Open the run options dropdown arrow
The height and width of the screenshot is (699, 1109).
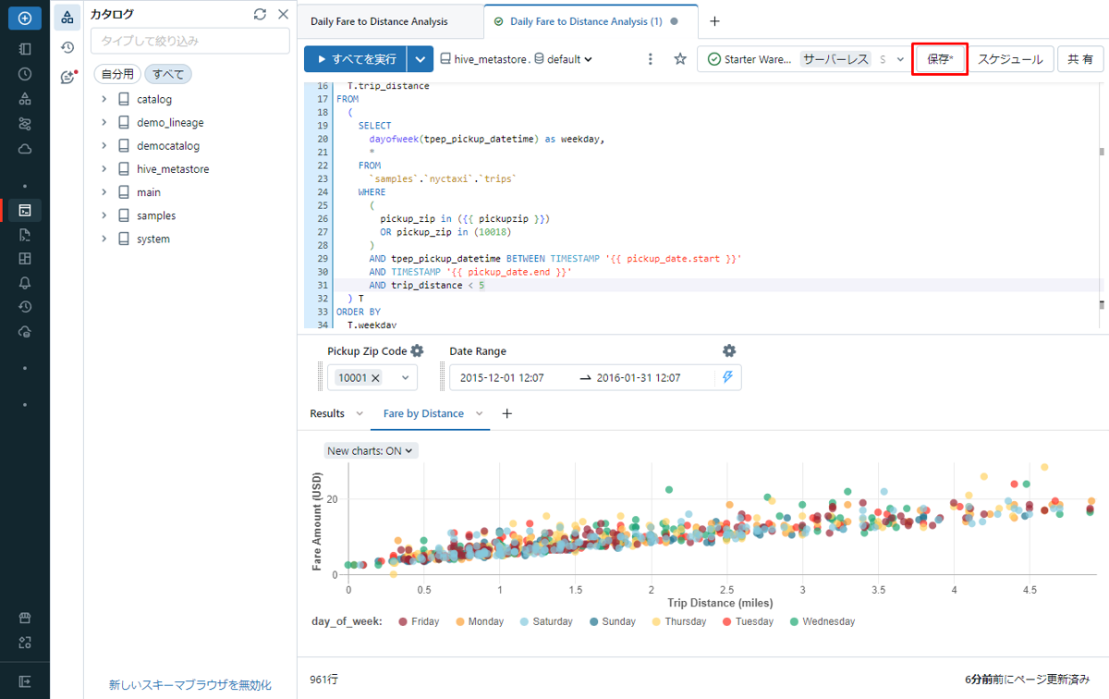pos(420,59)
